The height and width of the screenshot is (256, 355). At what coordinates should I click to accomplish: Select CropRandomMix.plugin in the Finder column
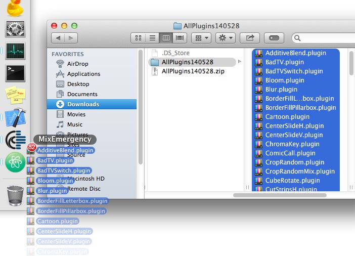[296, 172]
